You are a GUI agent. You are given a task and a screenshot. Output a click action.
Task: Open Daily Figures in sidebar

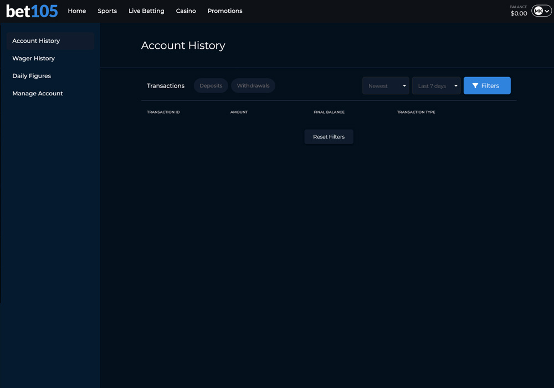32,76
